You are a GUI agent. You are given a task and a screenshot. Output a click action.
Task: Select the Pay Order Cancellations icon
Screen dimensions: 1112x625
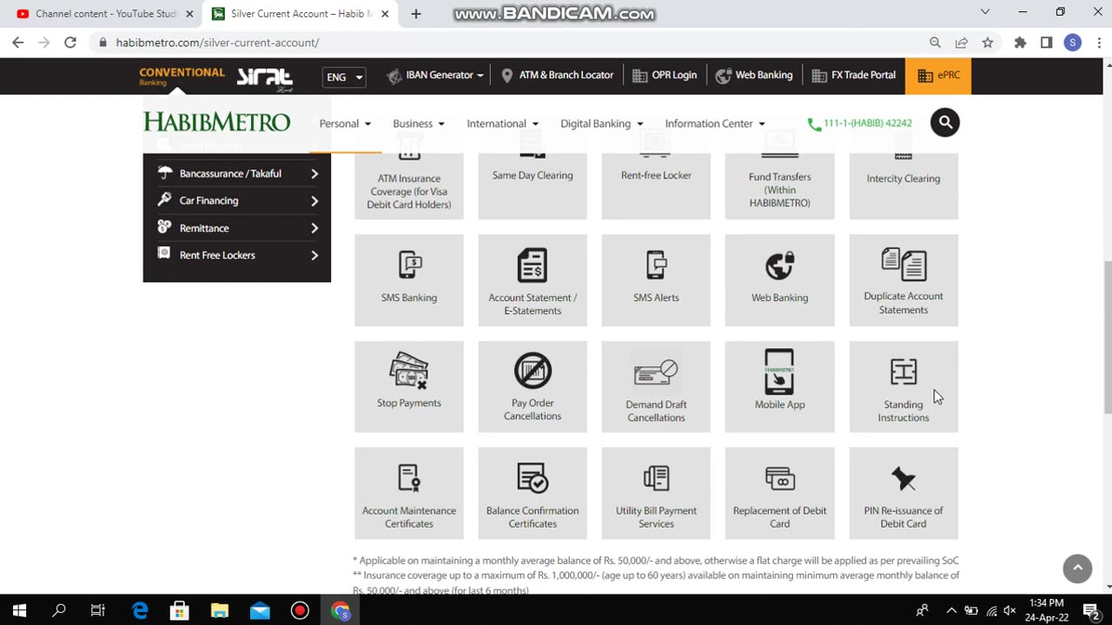click(x=533, y=371)
